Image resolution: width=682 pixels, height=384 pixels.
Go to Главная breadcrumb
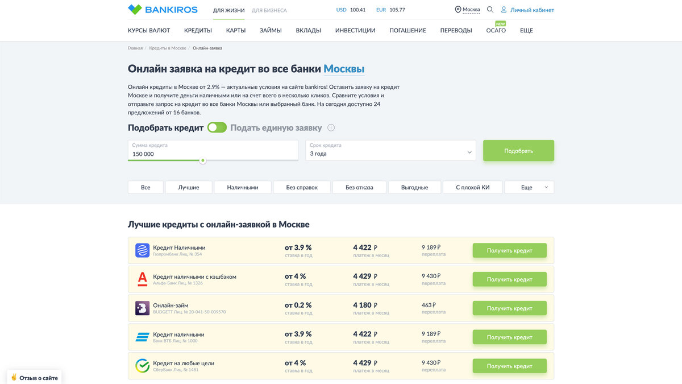(135, 48)
